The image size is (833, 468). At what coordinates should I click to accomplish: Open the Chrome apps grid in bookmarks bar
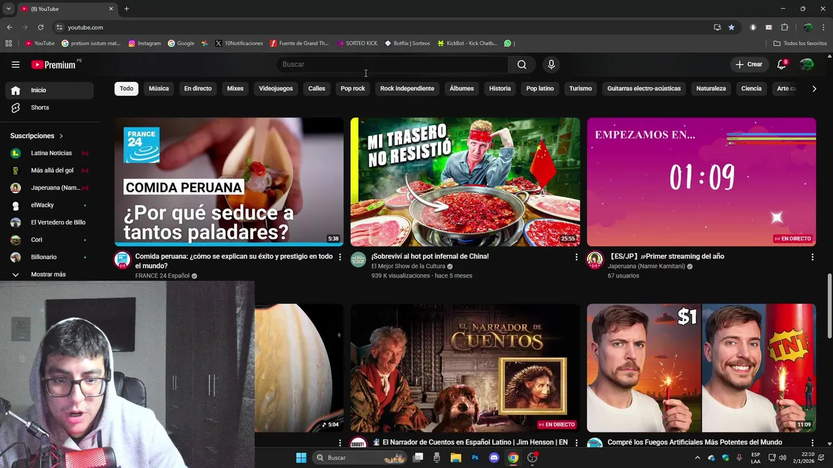tap(8, 44)
